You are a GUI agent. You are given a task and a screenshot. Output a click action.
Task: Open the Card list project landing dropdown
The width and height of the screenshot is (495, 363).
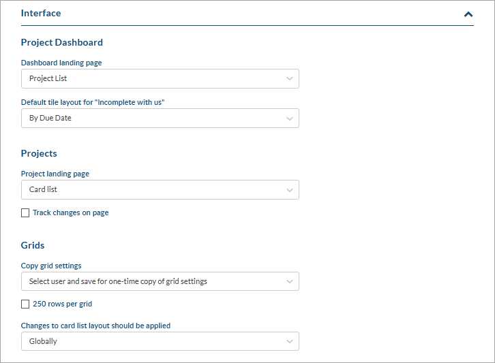point(160,189)
